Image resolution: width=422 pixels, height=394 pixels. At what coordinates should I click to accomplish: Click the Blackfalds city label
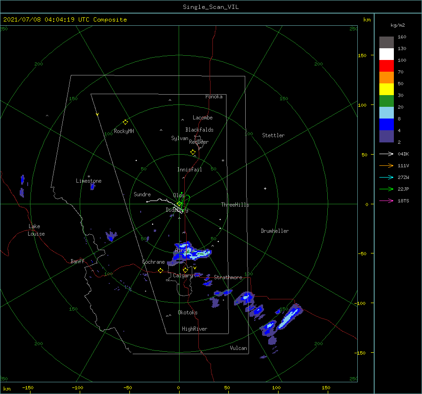[x=199, y=130]
